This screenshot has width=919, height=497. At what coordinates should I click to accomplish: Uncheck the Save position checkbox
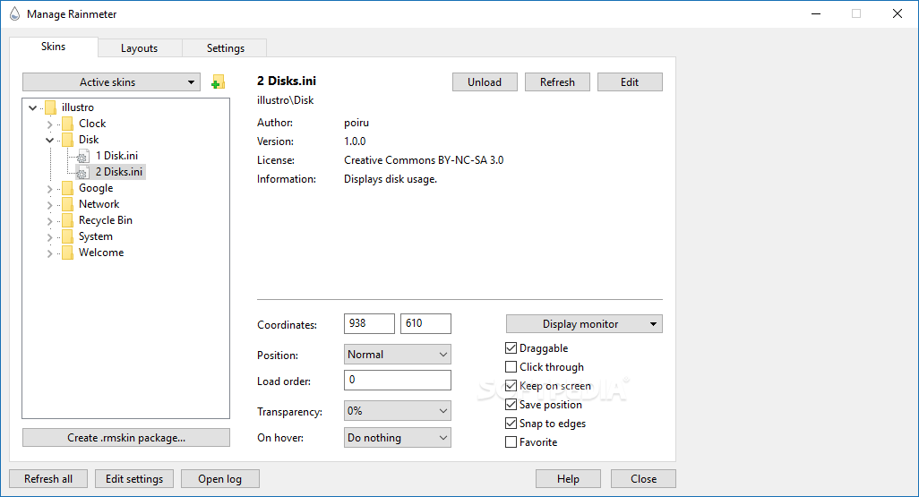pyautogui.click(x=511, y=405)
